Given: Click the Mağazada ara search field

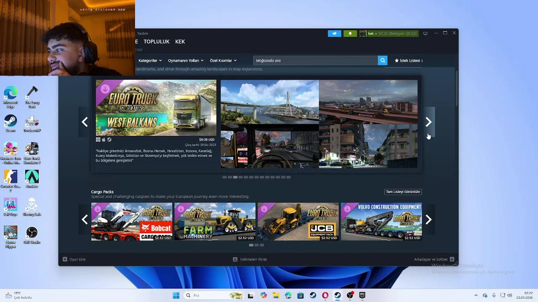Looking at the screenshot, I should (315, 60).
